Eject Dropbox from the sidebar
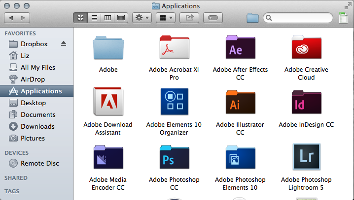This screenshot has width=354, height=200. (64, 43)
